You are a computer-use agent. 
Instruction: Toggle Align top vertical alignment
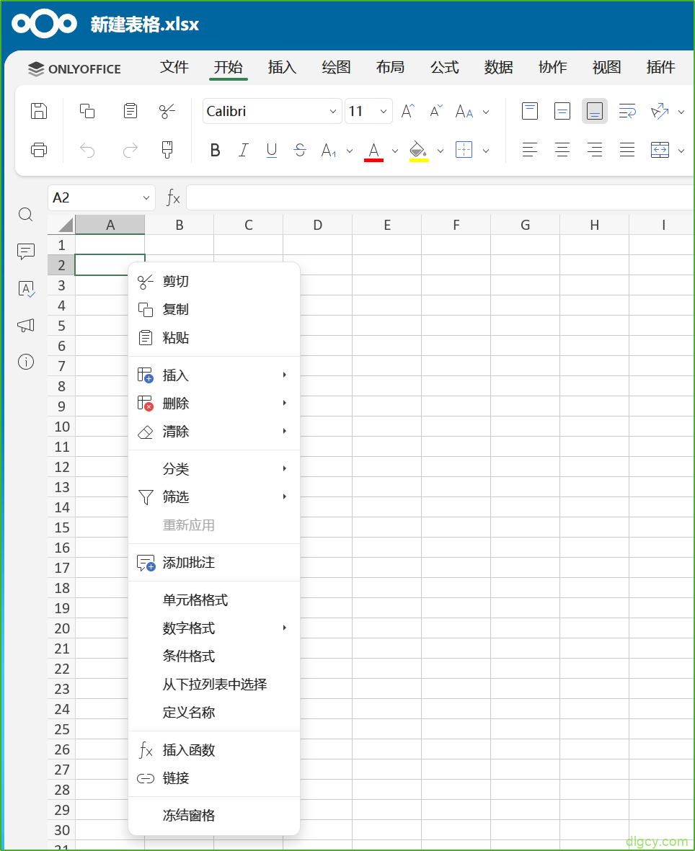[x=530, y=111]
